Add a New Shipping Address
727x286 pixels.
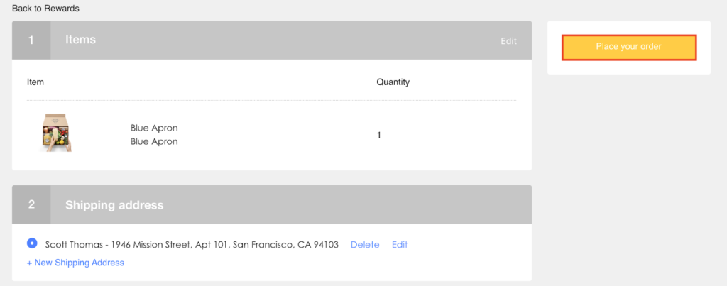[x=78, y=263]
